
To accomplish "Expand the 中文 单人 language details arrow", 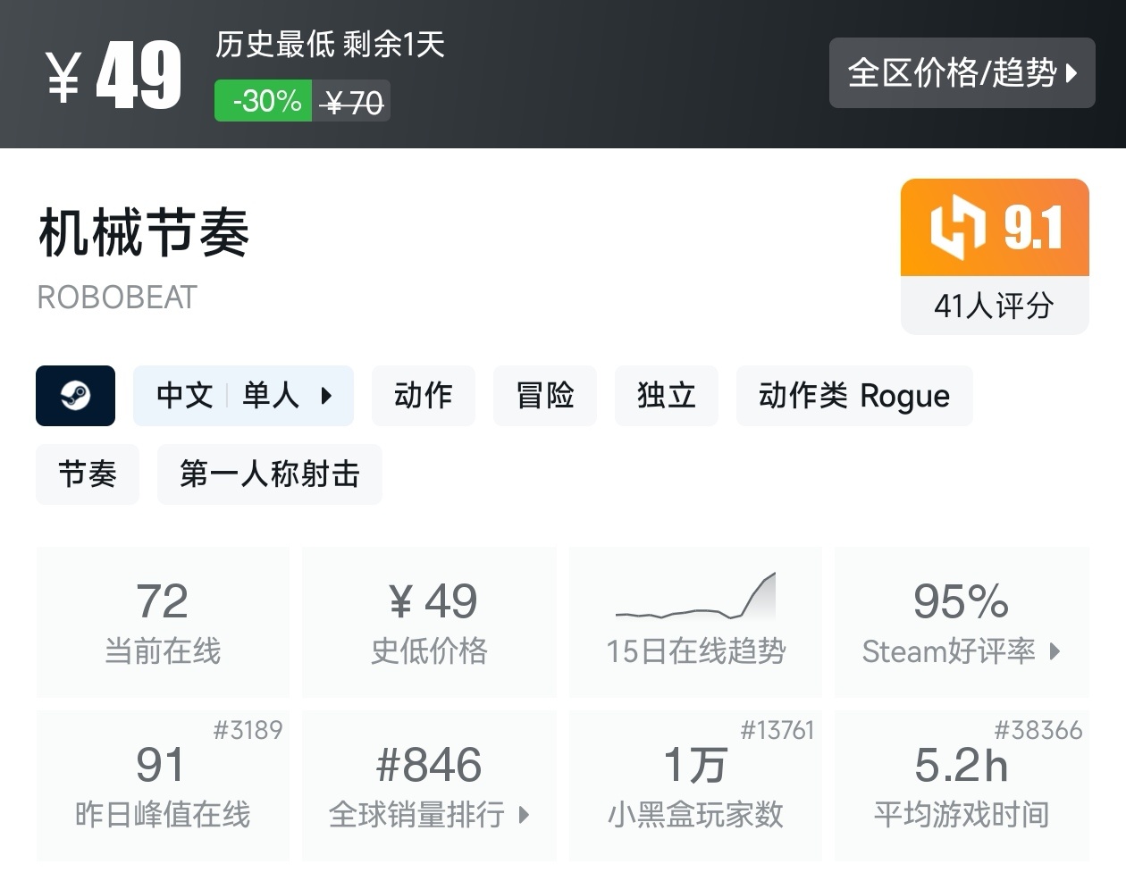I will (x=326, y=395).
